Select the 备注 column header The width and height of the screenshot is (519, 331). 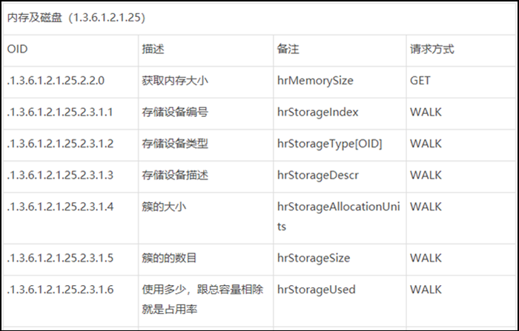pyautogui.click(x=288, y=50)
